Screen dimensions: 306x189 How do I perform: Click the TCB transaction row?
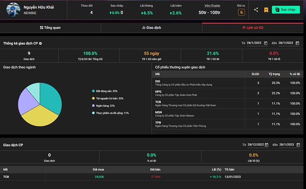pos(151,177)
